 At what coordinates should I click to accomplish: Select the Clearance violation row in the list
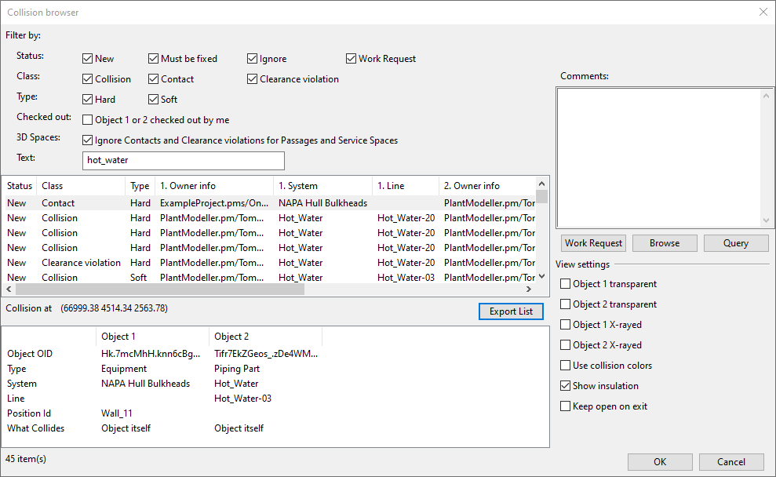click(81, 263)
